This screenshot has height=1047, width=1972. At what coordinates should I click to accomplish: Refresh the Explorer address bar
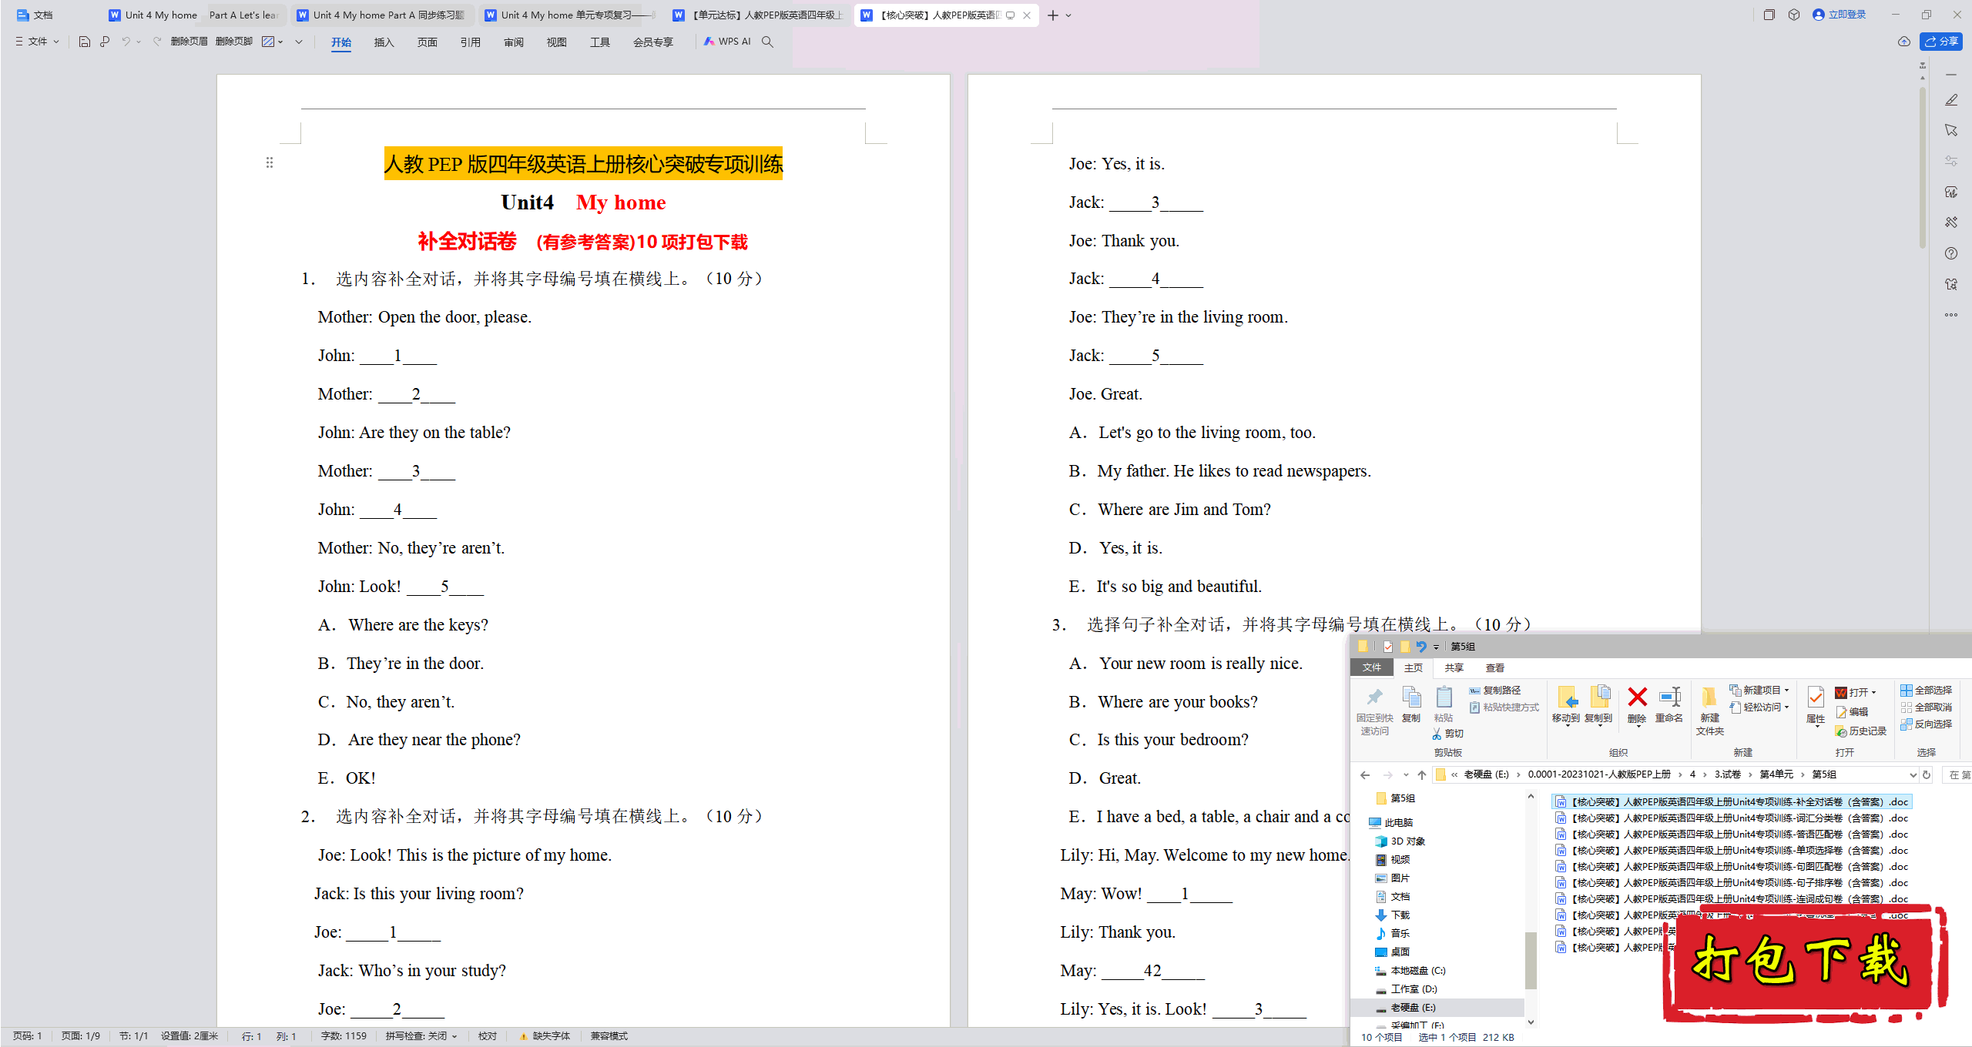[x=1927, y=775]
